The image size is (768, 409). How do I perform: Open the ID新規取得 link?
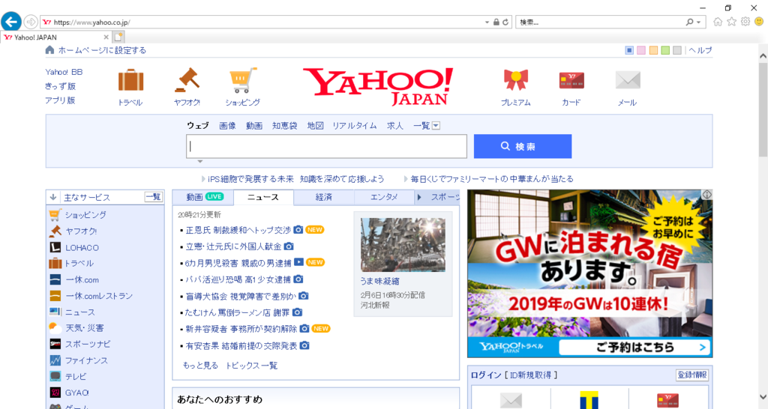pyautogui.click(x=531, y=375)
